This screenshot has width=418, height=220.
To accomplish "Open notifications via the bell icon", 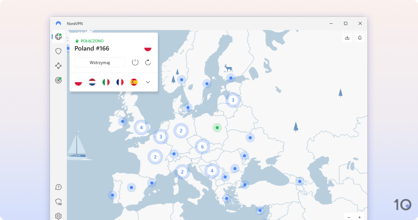I will (x=360, y=37).
